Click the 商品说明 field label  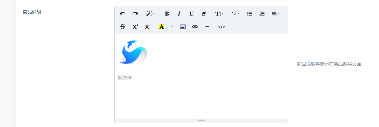tap(32, 12)
